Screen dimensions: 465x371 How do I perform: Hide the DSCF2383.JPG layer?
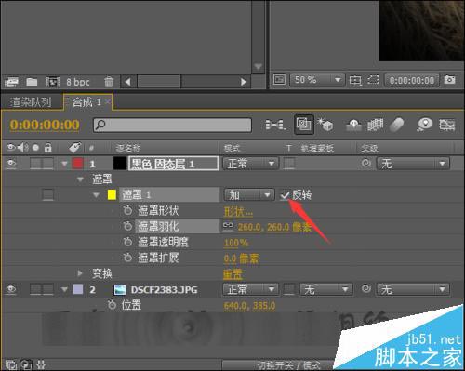pos(11,289)
